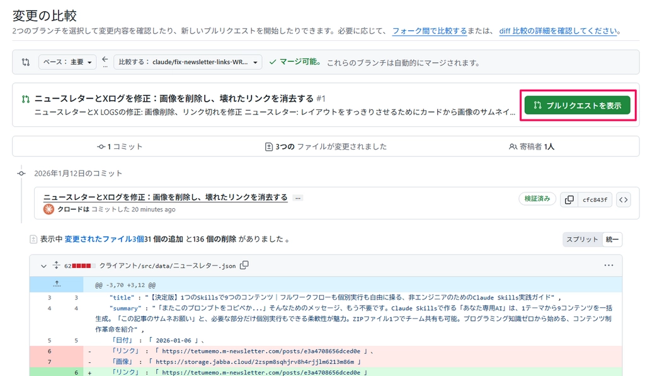The height and width of the screenshot is (376, 645).
Task: Click the 2026-01-06 date value on line 5
Action: click(x=173, y=340)
